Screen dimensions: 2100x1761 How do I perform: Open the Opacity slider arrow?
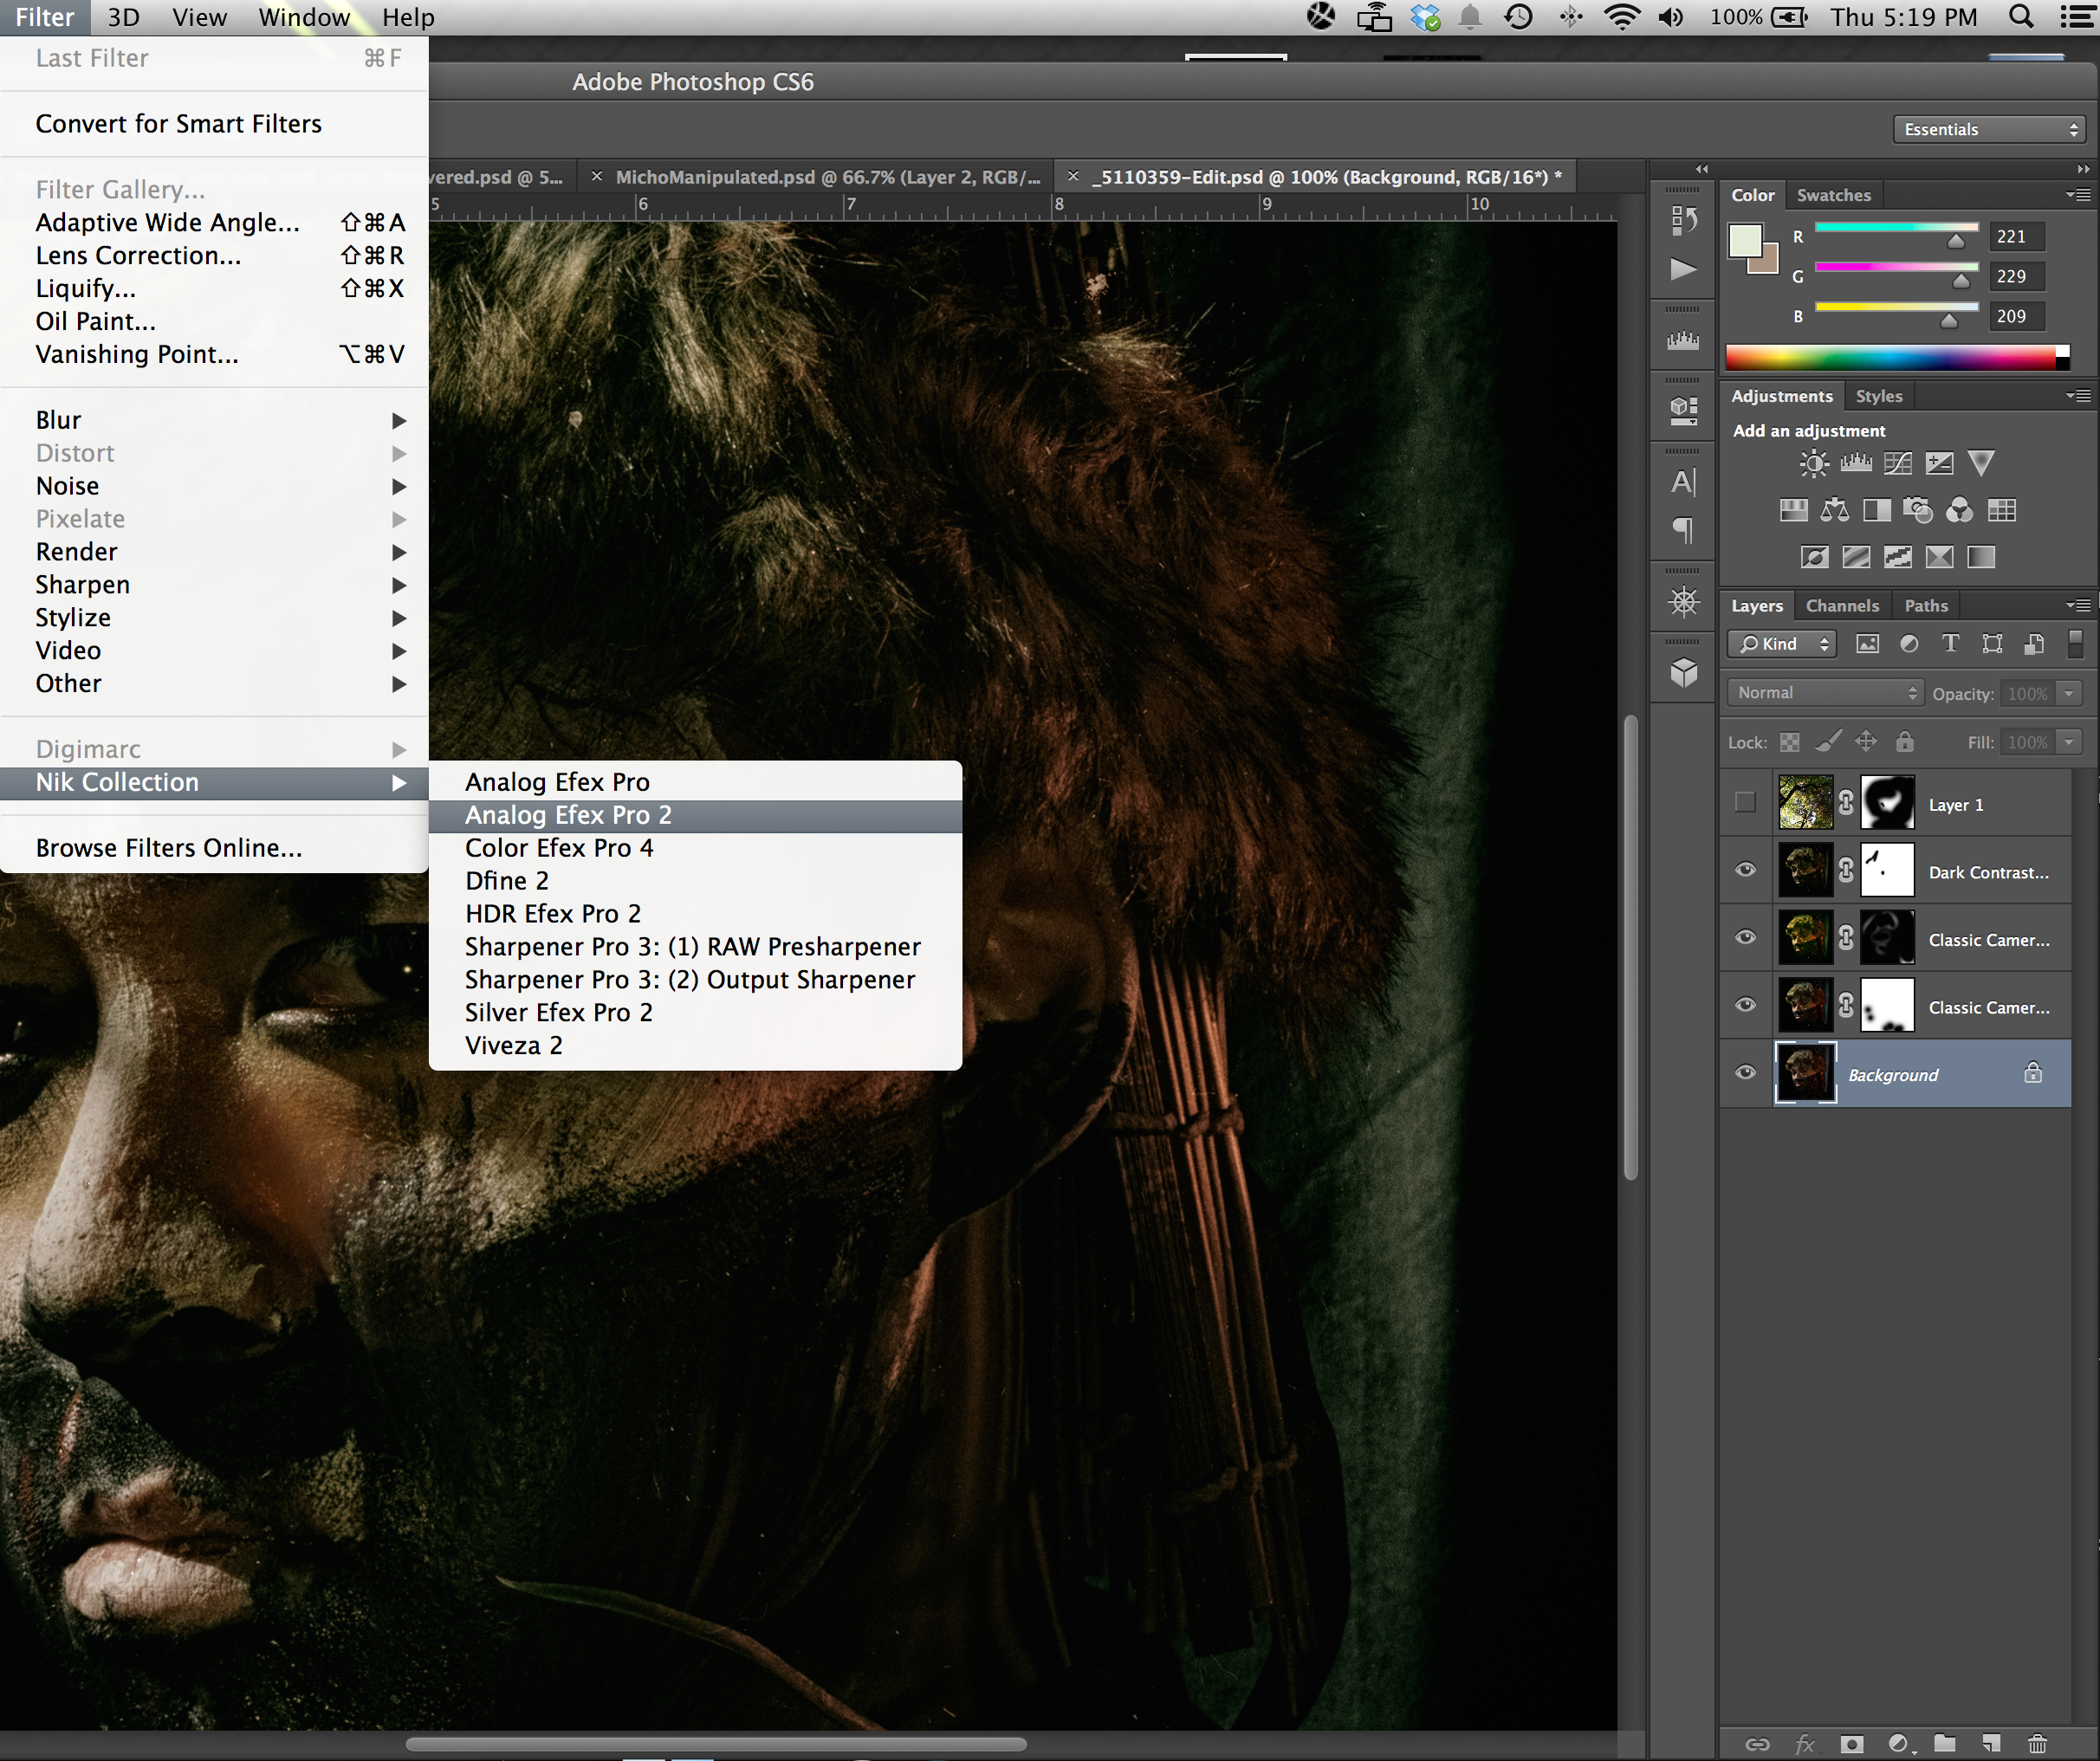point(2069,693)
